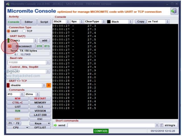
Task: Open the 'as Text' copy format dropdown
Action: (167, 22)
